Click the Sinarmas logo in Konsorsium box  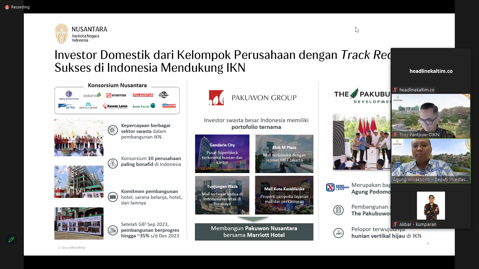116,95
